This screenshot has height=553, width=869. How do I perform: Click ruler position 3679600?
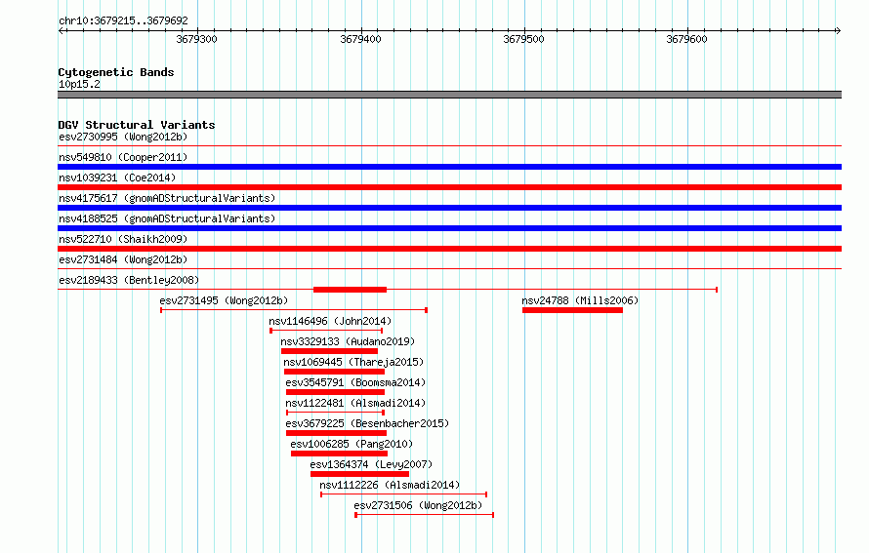pos(686,39)
